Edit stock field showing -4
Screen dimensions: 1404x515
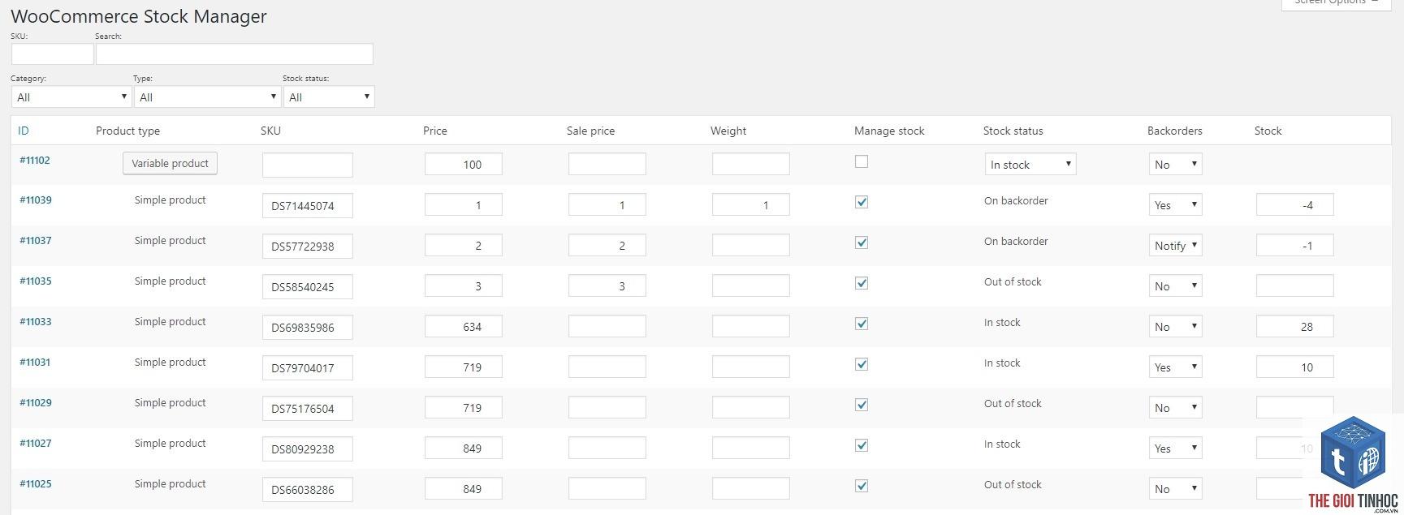point(1295,204)
